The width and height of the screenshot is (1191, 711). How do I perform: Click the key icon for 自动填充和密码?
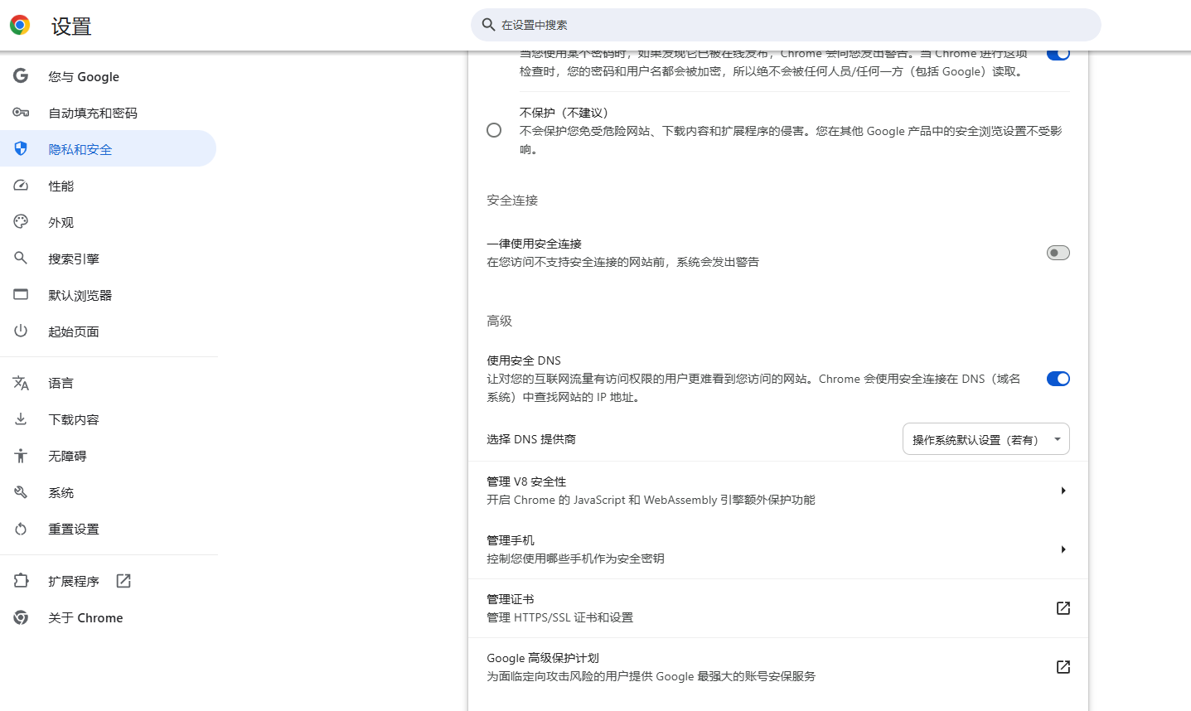click(x=21, y=113)
